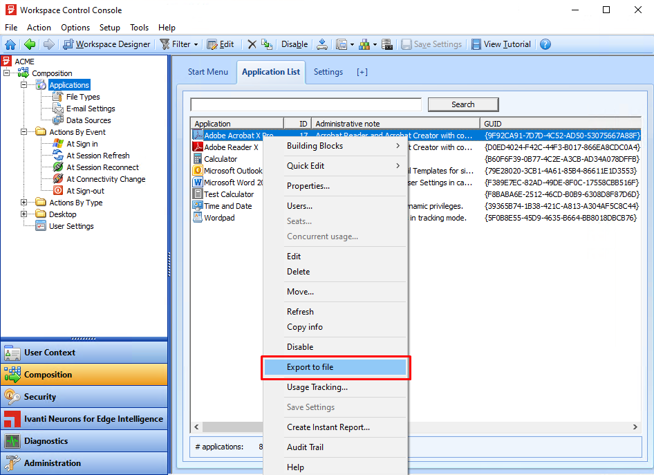654x475 pixels.
Task: Click the server rack icon in toolbar
Action: (387, 44)
